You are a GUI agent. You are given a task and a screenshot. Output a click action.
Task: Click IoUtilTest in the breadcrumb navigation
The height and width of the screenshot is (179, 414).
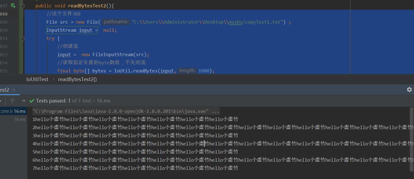click(37, 79)
